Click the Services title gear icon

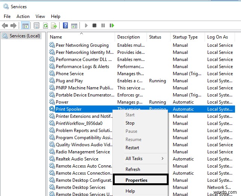6,7
